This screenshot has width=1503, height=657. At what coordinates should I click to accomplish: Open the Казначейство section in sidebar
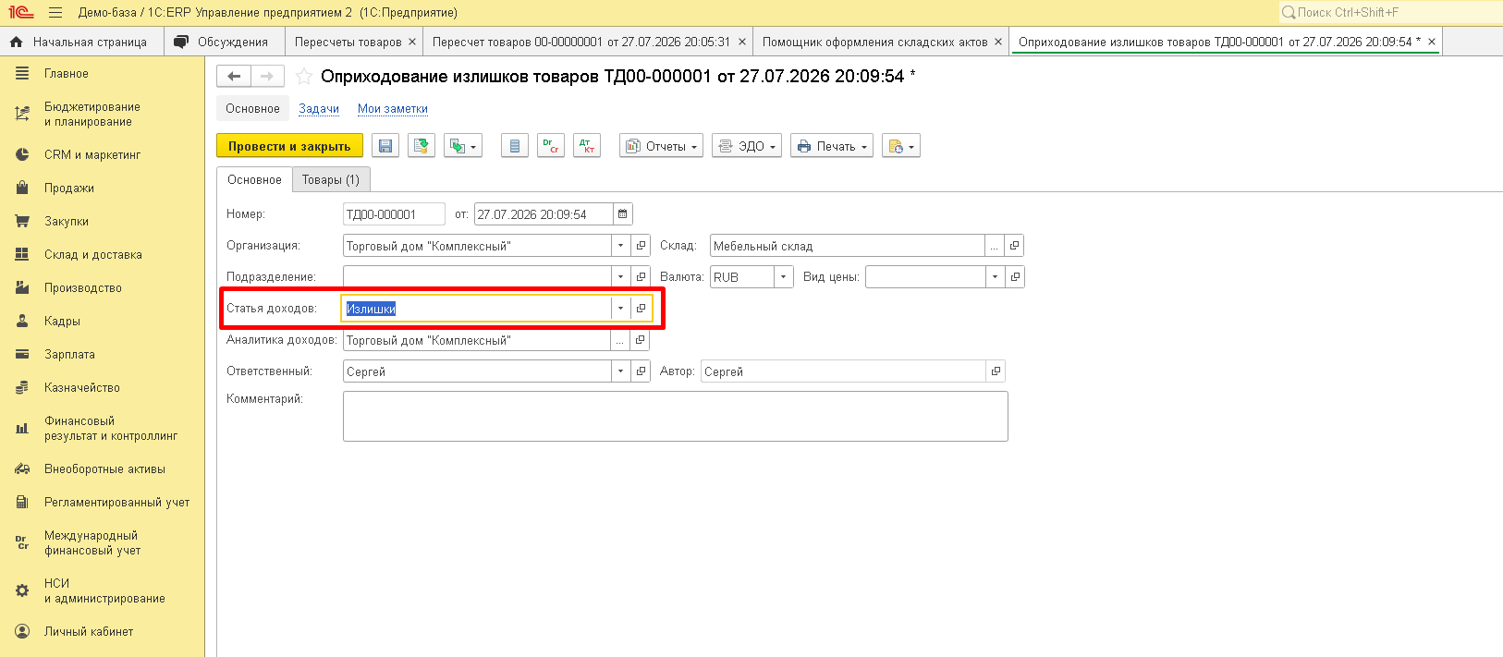pyautogui.click(x=82, y=387)
